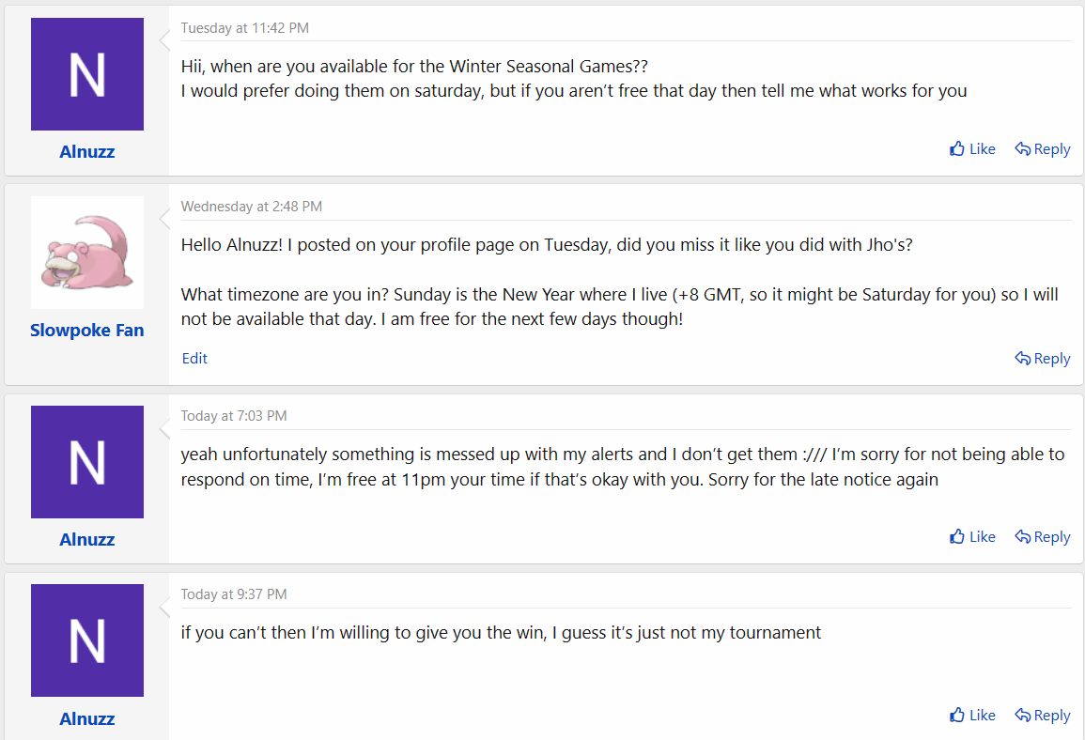Like the Today 9:37 PM message
Screen dimensions: 1085x740
click(972, 715)
